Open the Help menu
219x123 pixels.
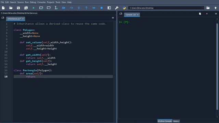tap(69, 2)
